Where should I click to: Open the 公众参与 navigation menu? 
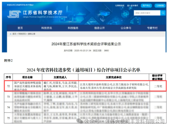click(126, 28)
